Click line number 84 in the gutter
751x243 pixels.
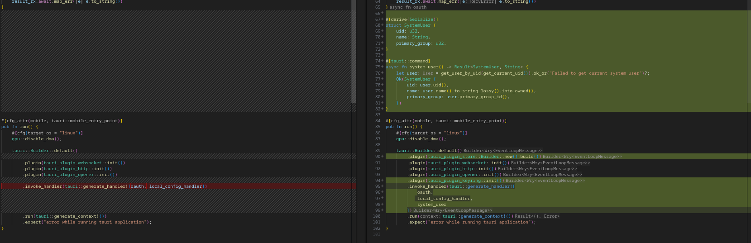378,121
